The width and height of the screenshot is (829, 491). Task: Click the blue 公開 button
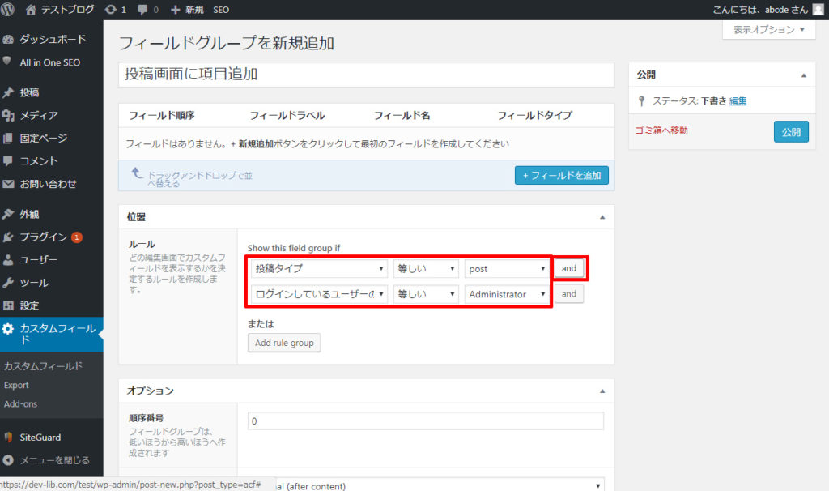[791, 131]
